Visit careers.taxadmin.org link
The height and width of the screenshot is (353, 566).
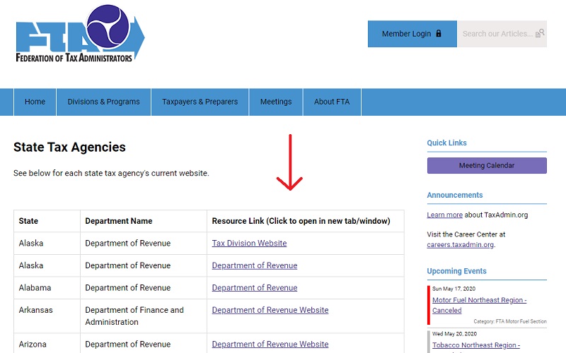[461, 245]
